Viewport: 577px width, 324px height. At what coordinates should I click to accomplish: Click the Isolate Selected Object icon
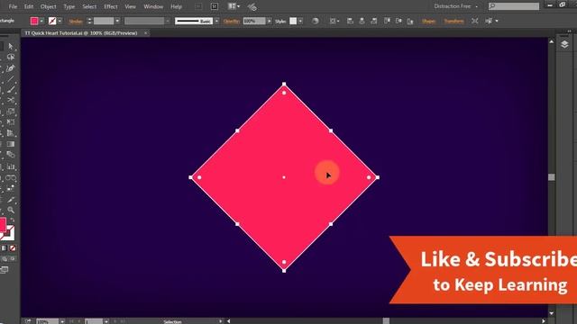(x=475, y=22)
